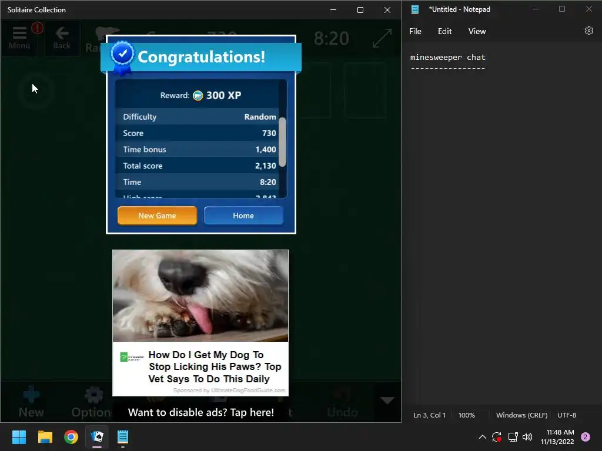Click the UTF-8 encoding status
602x451 pixels.
coord(567,415)
